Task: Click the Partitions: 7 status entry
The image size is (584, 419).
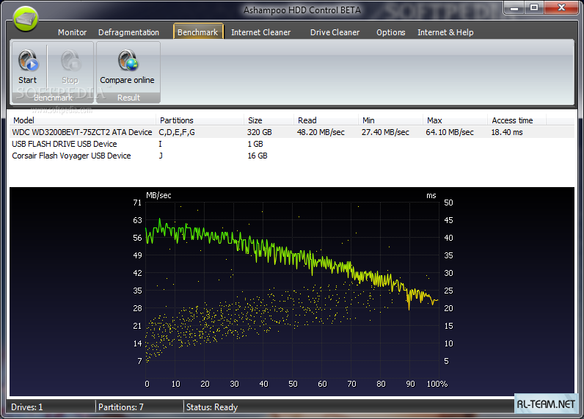Action: click(x=120, y=407)
